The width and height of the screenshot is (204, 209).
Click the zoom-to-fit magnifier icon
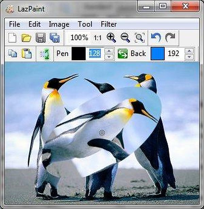[x=139, y=38]
